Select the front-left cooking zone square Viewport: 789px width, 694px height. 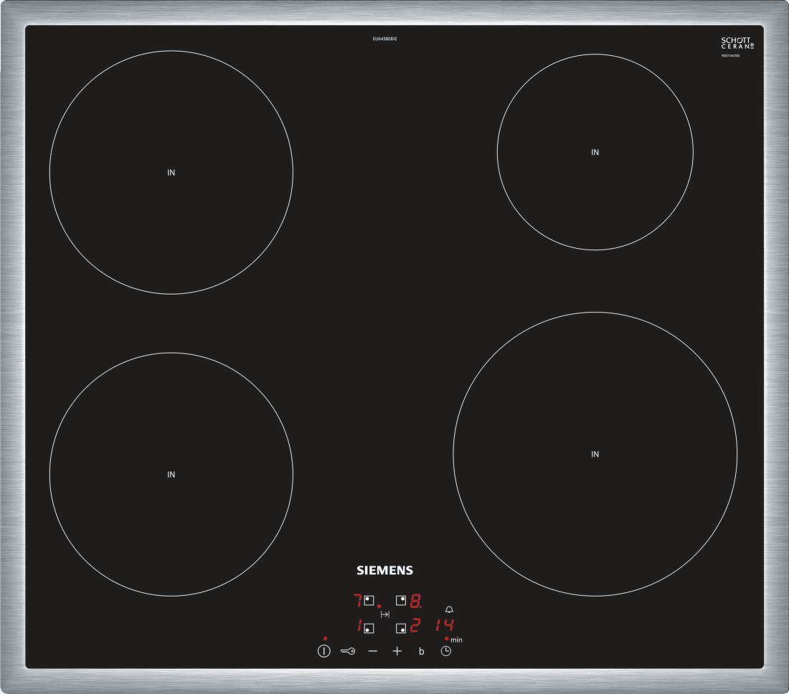tap(369, 628)
